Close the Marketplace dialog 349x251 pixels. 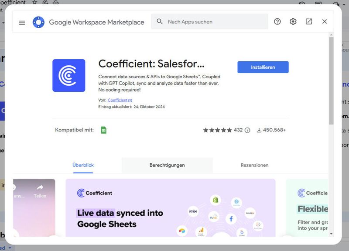click(x=325, y=21)
